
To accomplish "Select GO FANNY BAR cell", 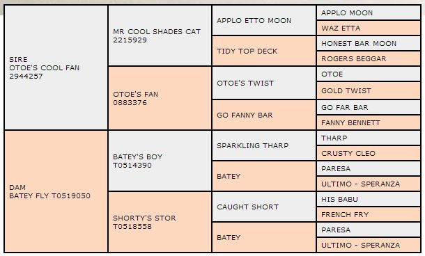I will (x=264, y=115).
